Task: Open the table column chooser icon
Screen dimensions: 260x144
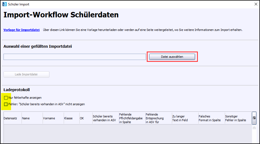Action: coord(254,118)
